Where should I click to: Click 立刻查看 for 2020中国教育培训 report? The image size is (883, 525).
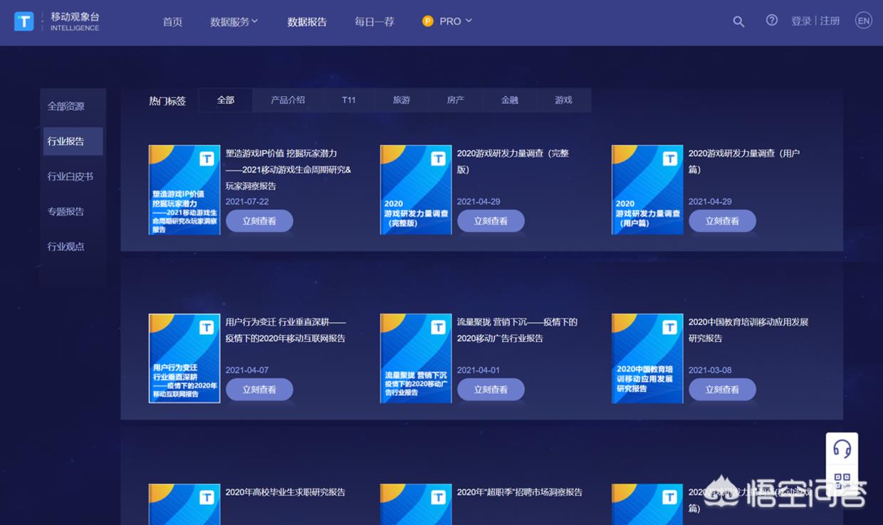point(722,390)
